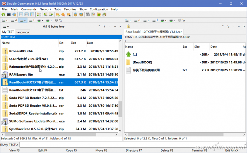Click the pack files toolbar icon
Viewport: 247px width, 153px height.
click(x=76, y=15)
